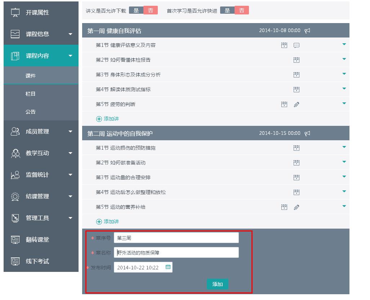370x300 pixels.
Task: Set 讲义是否允许下载 to 否
Action: pyautogui.click(x=151, y=10)
